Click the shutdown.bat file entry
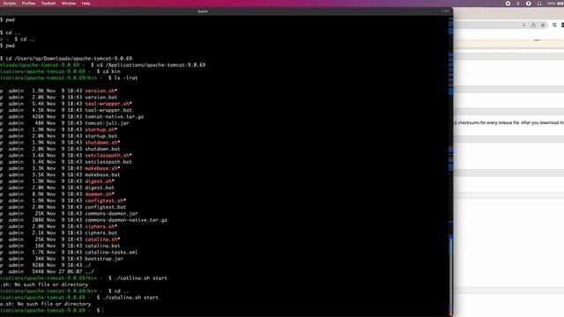564x317 pixels. [102, 149]
